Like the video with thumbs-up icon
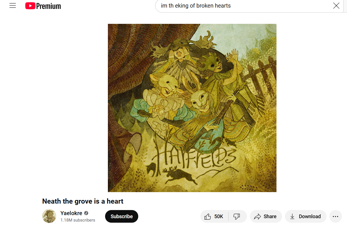The image size is (347, 228). 208,217
